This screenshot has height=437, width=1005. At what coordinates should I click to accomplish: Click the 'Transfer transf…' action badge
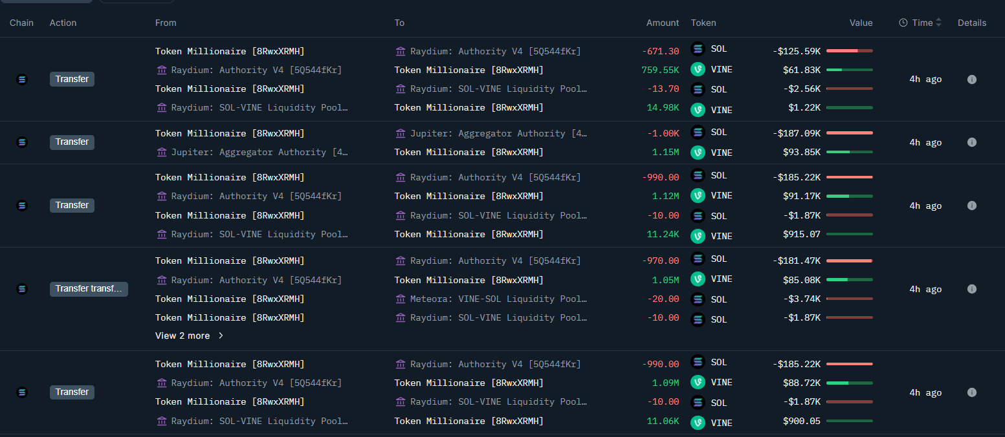tap(89, 289)
